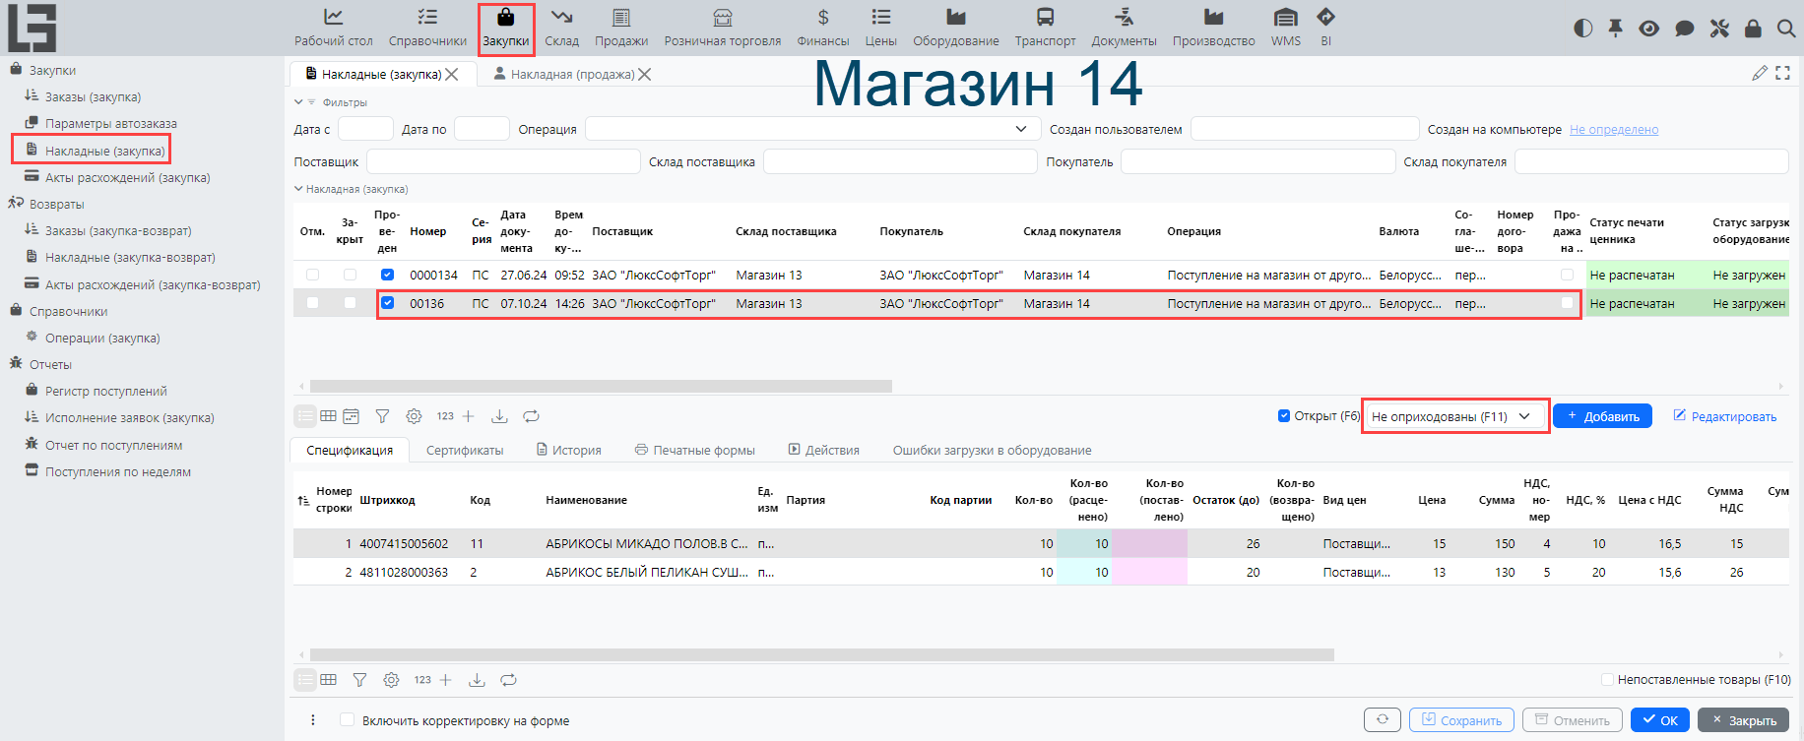Screen dimensions: 1804x741
Task: Open the Оборудование module icon
Action: tap(955, 18)
